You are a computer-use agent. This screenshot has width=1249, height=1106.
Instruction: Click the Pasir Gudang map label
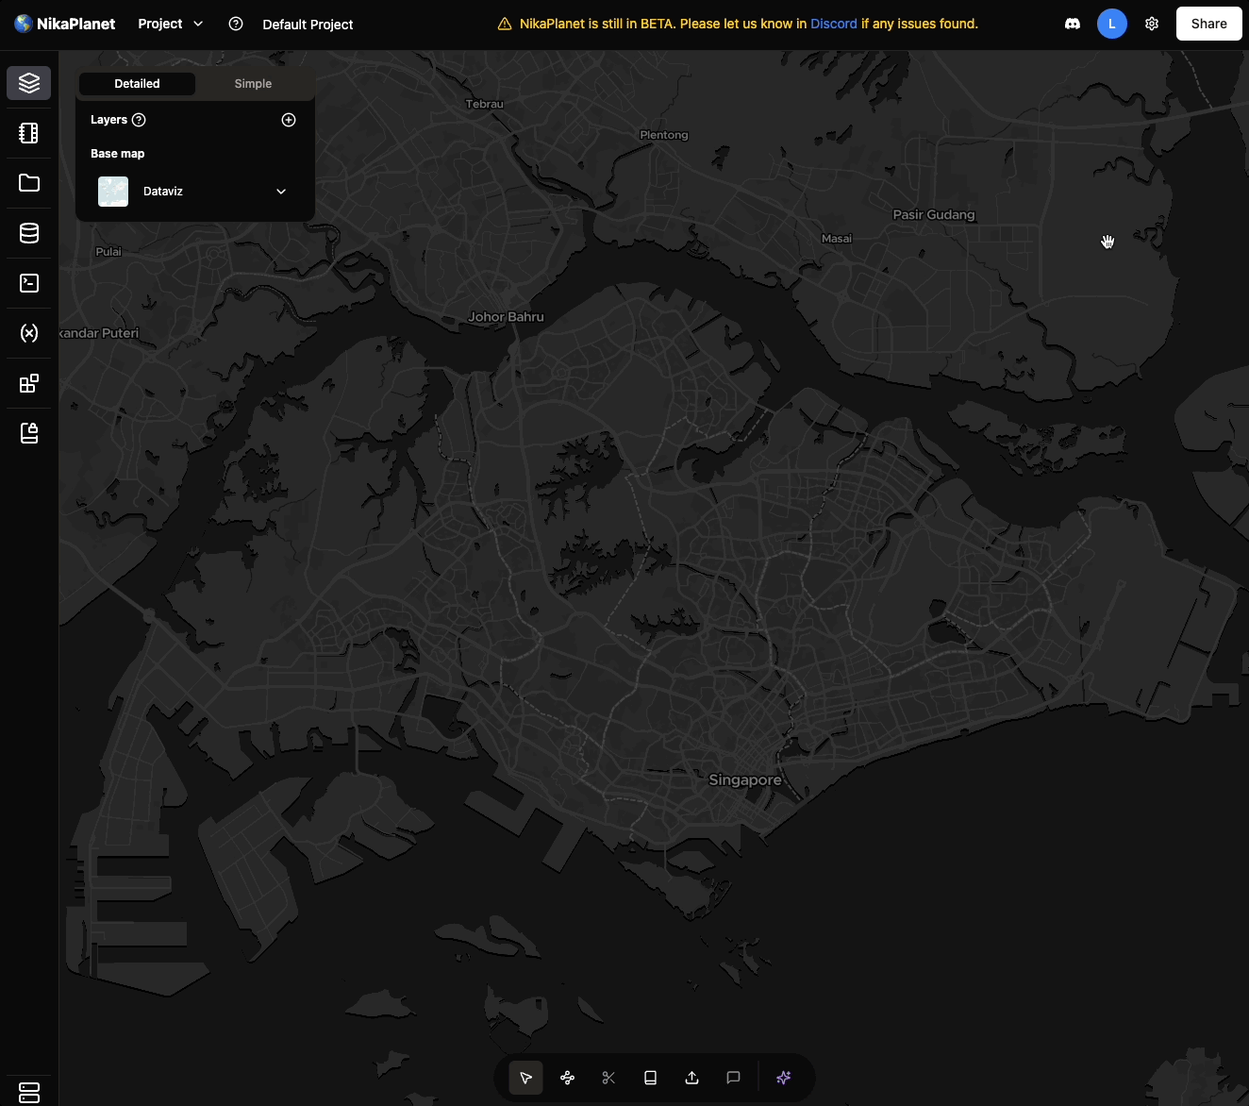pyautogui.click(x=934, y=215)
